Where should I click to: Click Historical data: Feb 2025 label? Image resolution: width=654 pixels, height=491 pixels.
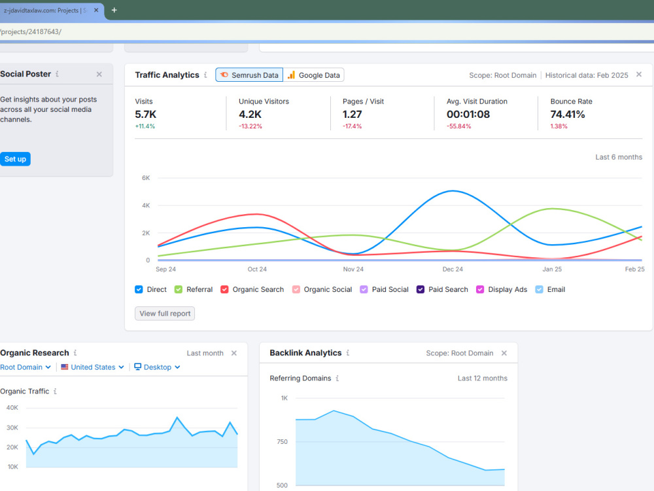tap(587, 75)
